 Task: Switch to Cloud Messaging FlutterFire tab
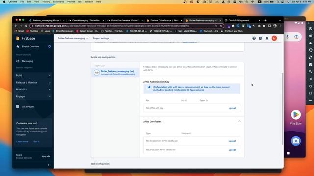(86, 20)
